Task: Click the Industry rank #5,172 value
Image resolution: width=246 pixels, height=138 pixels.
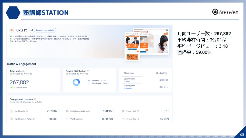Action: pos(164,87)
